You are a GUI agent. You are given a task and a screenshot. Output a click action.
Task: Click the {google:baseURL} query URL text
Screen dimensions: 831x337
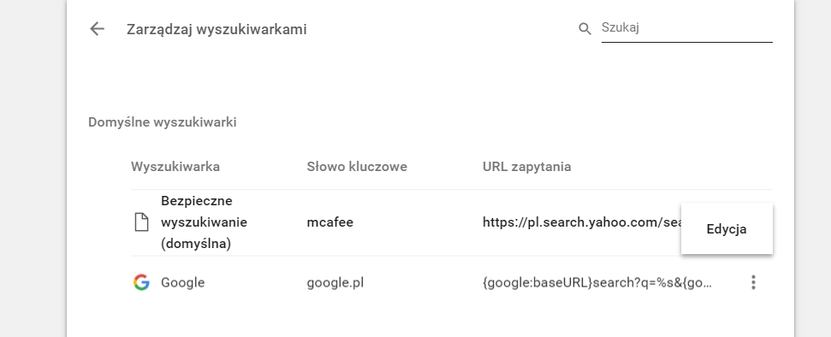pyautogui.click(x=597, y=282)
